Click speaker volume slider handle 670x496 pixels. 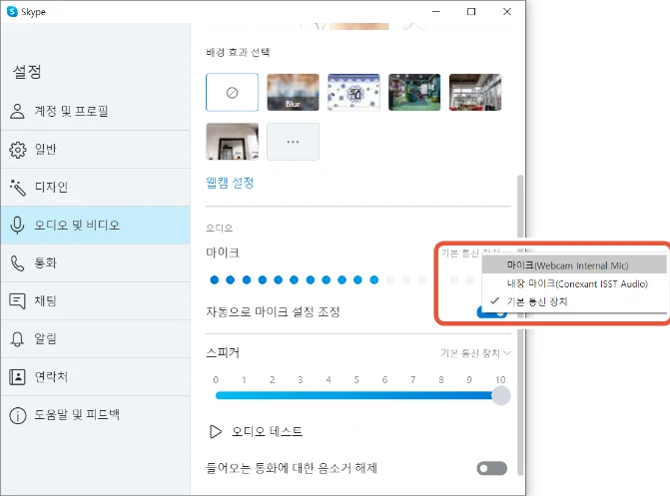pos(501,395)
